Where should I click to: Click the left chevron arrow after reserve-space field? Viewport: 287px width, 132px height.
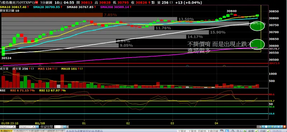(67, 127)
